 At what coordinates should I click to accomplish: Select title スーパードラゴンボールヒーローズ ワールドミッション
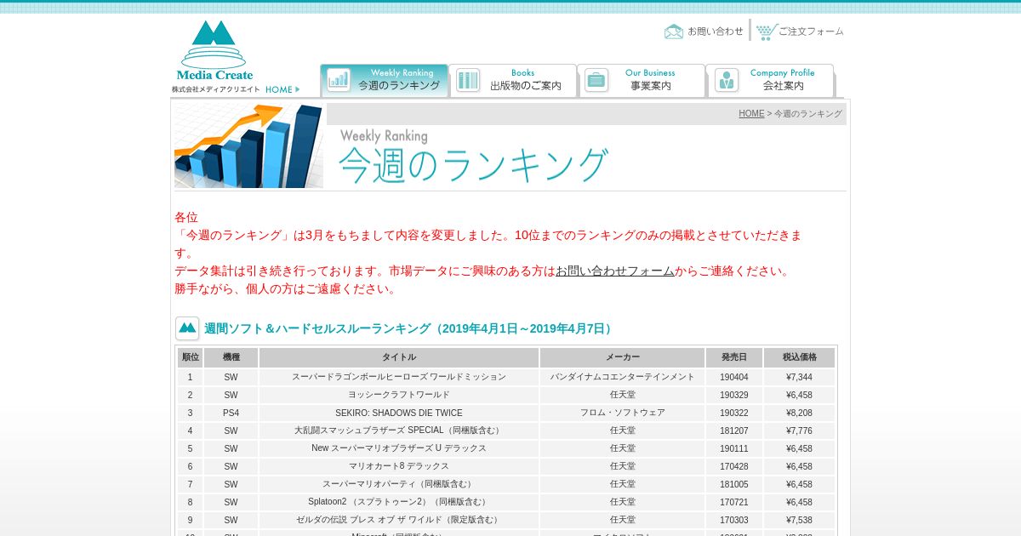click(399, 377)
